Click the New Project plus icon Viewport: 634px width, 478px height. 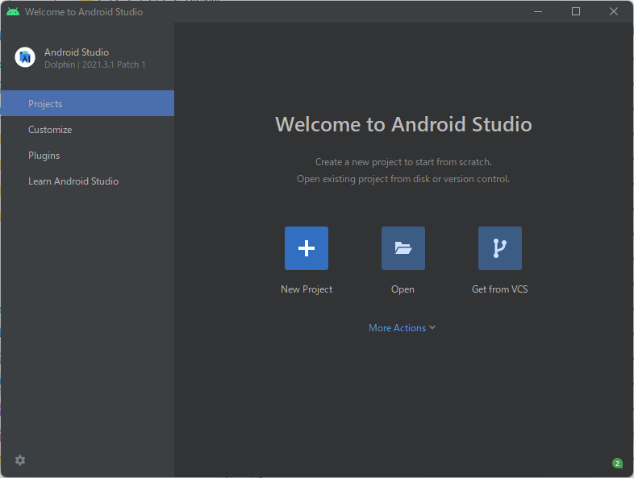tap(306, 248)
